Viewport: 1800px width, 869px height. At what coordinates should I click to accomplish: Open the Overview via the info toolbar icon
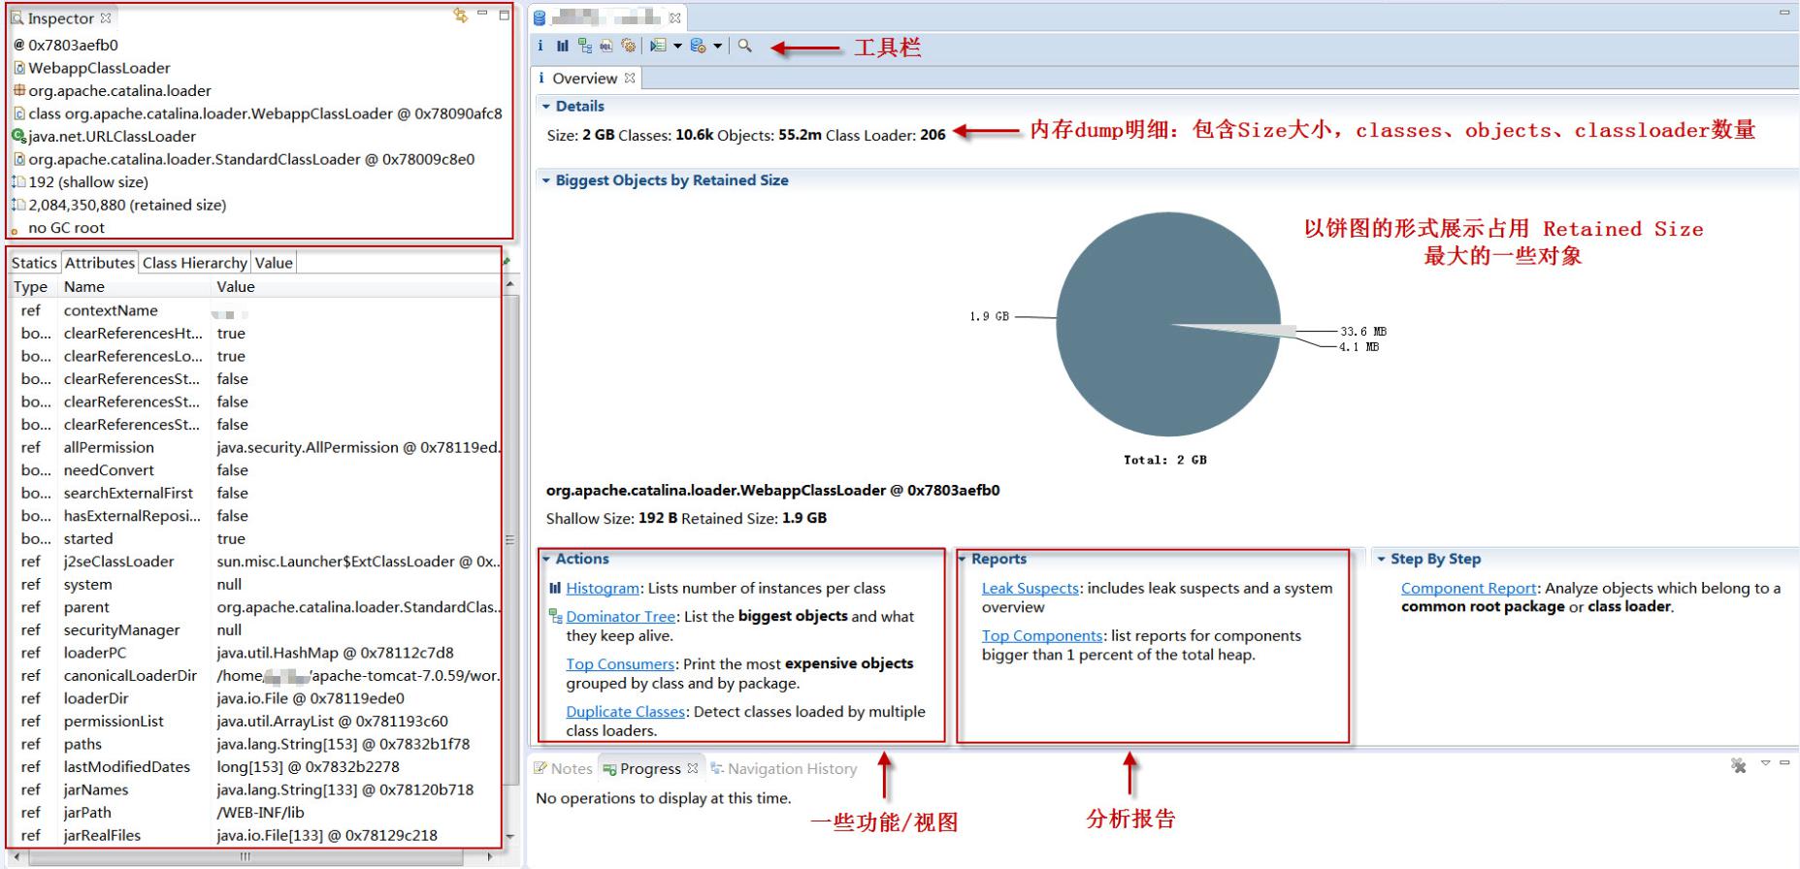[x=540, y=46]
